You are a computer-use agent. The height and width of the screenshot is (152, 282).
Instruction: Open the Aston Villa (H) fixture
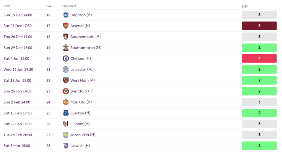[83, 135]
